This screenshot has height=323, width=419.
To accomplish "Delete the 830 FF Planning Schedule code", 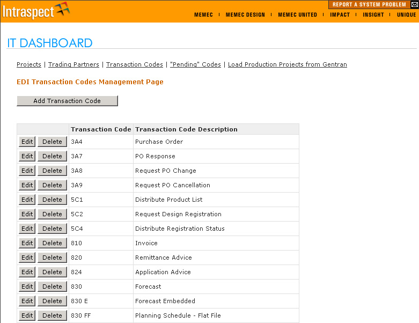I will click(52, 315).
